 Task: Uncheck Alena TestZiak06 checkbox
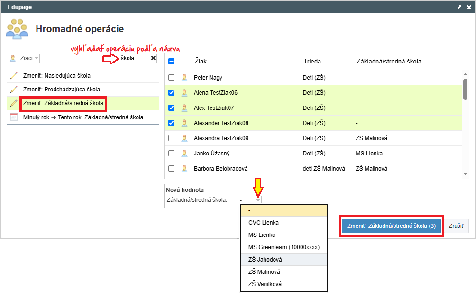[172, 93]
